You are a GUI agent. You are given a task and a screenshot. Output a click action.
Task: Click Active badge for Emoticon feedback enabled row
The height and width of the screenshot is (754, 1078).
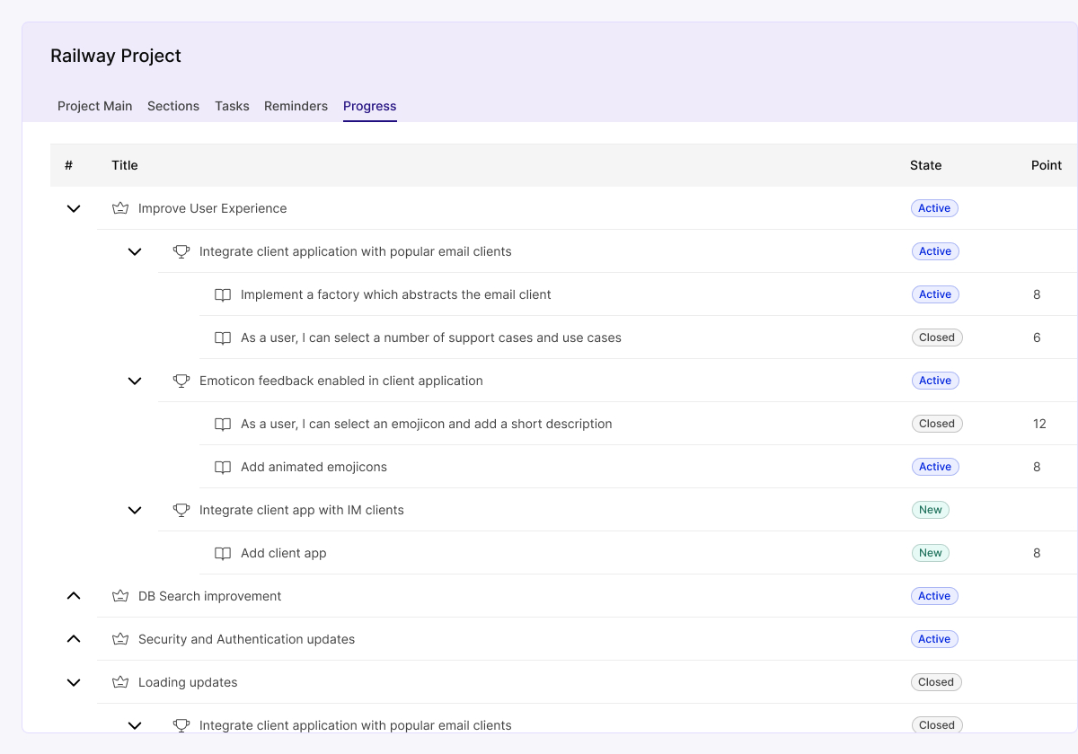pyautogui.click(x=935, y=381)
